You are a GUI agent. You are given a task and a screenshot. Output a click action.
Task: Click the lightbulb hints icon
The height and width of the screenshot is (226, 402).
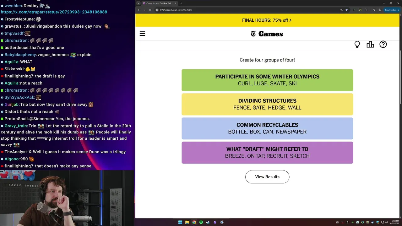click(357, 45)
